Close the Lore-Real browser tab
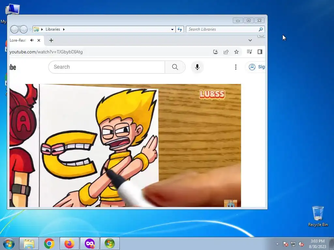This screenshot has width=334, height=250. tap(39, 40)
